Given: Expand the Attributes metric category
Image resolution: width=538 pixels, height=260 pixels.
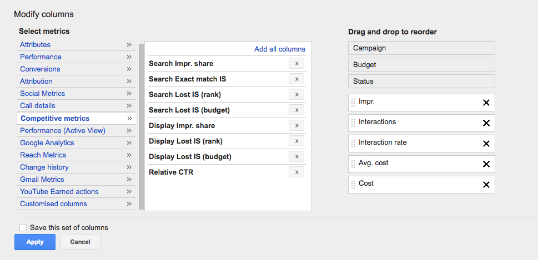Looking at the screenshot, I should point(35,45).
